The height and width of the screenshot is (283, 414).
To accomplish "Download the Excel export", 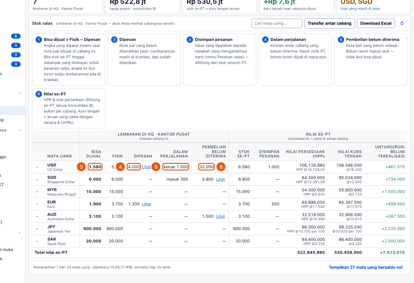I will [x=376, y=23].
